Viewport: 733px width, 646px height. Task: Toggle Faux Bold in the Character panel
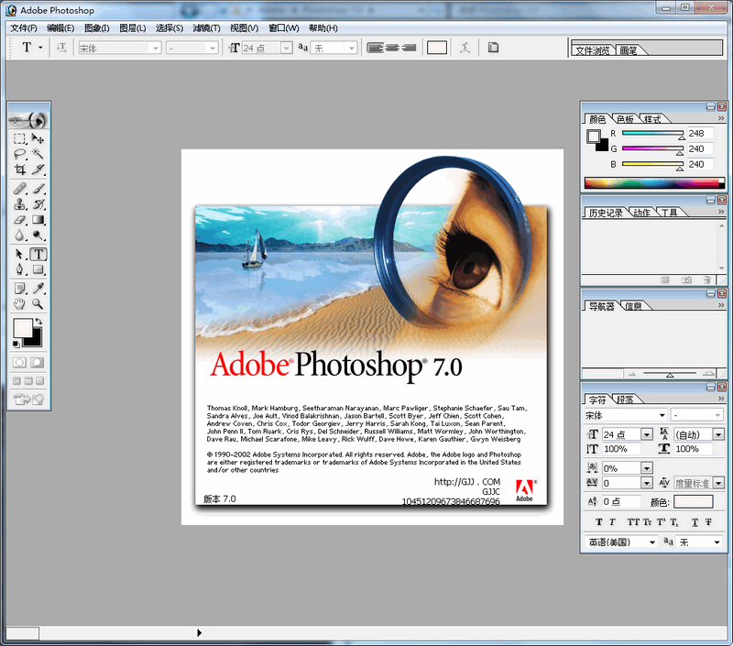point(599,521)
